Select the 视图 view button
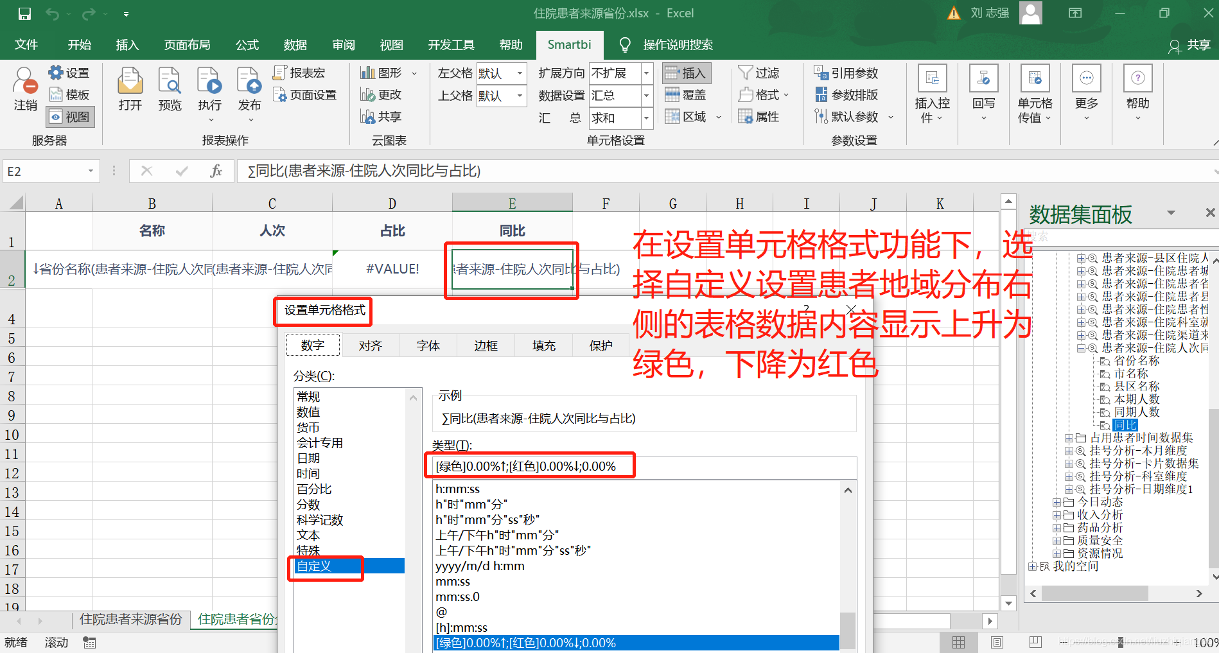The image size is (1219, 653). [71, 117]
